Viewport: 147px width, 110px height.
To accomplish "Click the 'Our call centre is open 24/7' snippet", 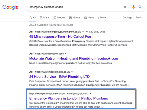I will (81, 105).
